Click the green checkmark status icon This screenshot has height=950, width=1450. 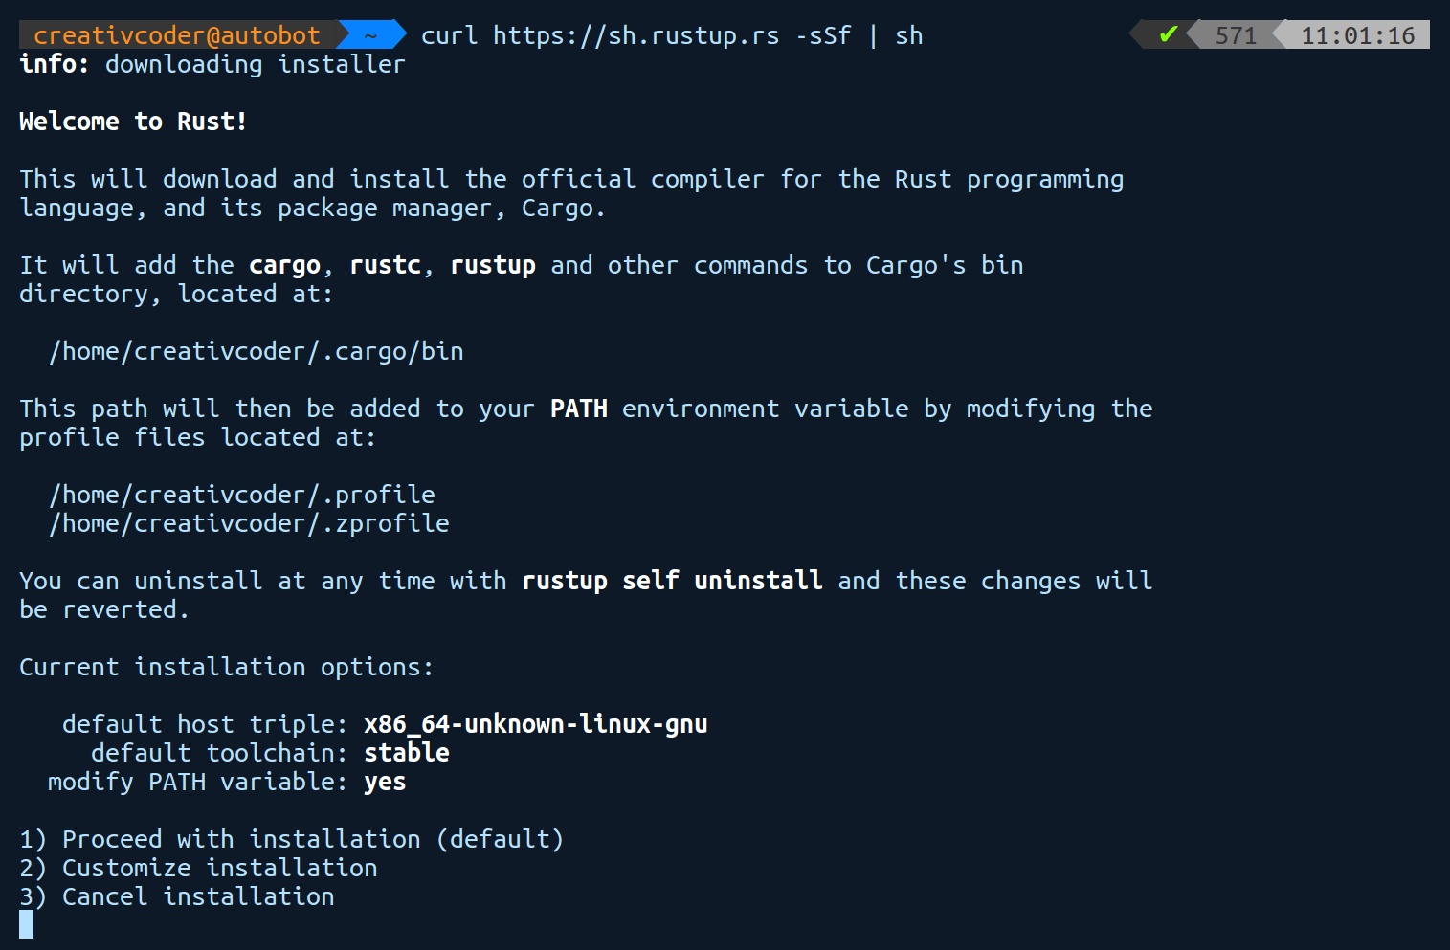1168,35
